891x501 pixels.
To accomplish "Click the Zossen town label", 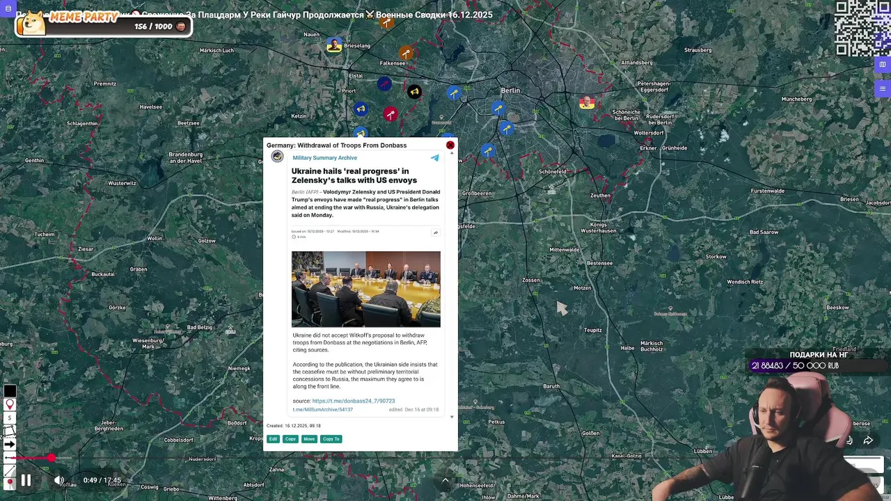I will pyautogui.click(x=531, y=280).
